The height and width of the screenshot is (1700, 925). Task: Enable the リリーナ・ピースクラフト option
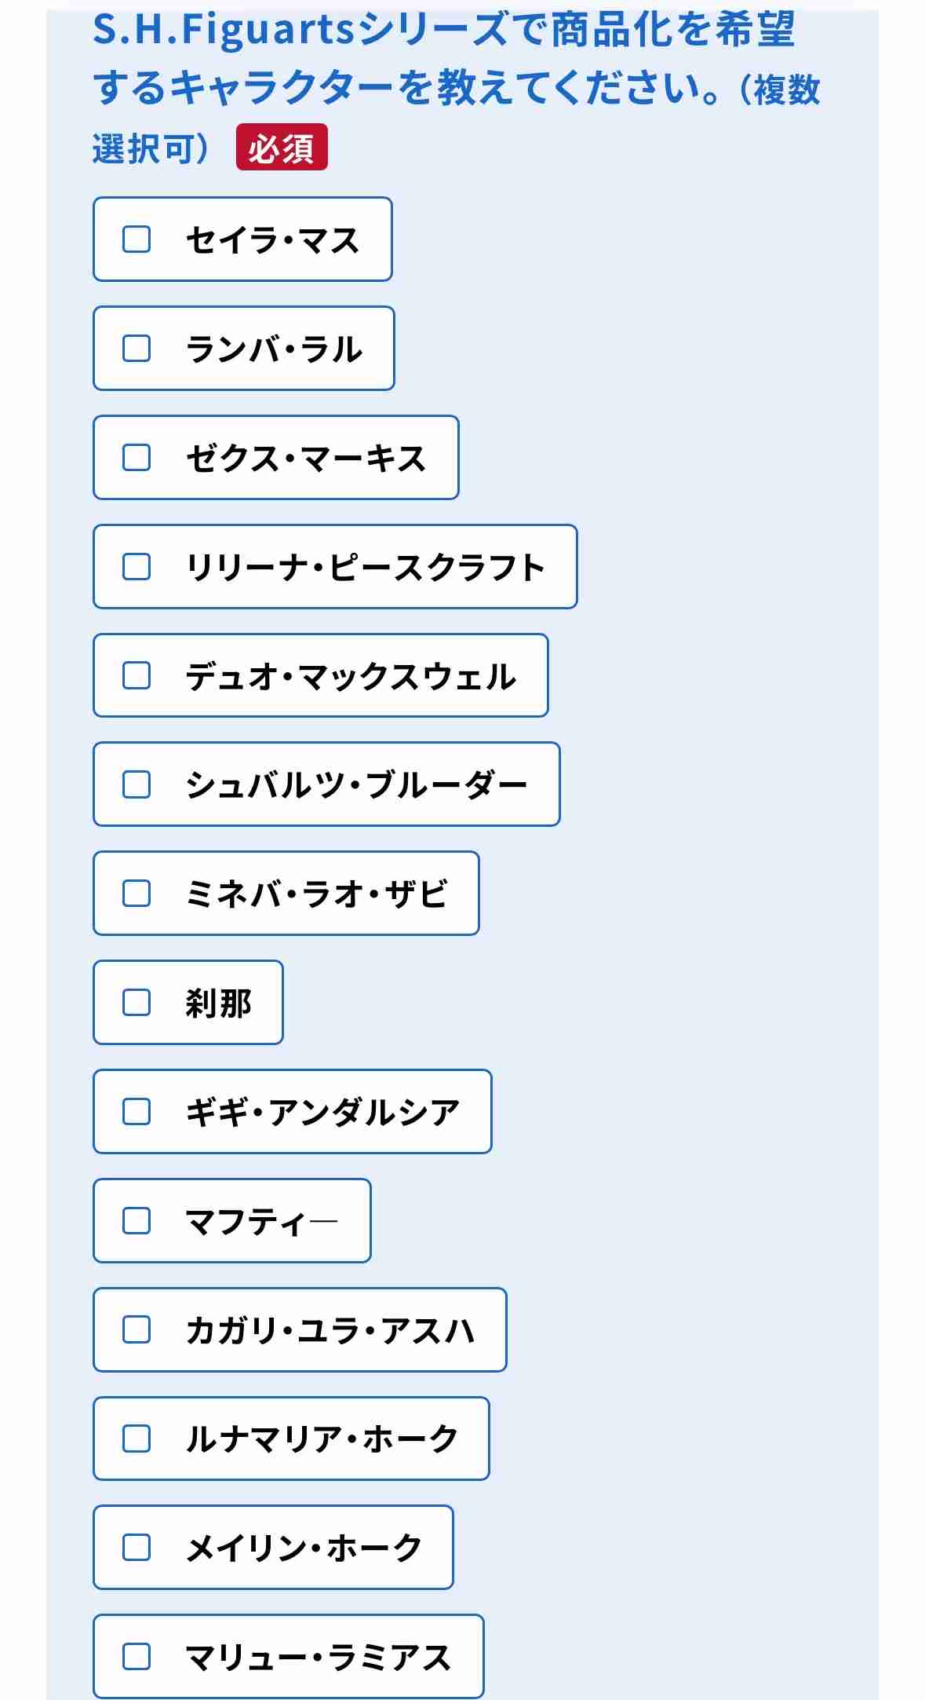(x=137, y=567)
